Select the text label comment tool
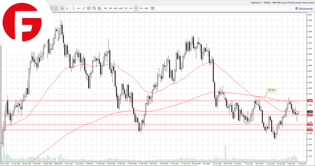Viewport: 315px width, 166px height. (89, 8)
